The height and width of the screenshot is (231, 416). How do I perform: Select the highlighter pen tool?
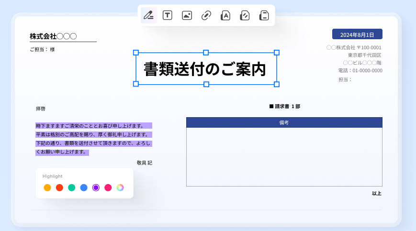[x=149, y=15]
